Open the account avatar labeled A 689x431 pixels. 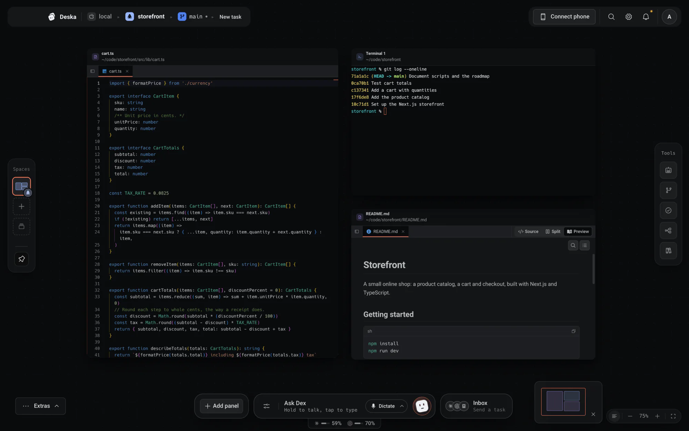(669, 17)
